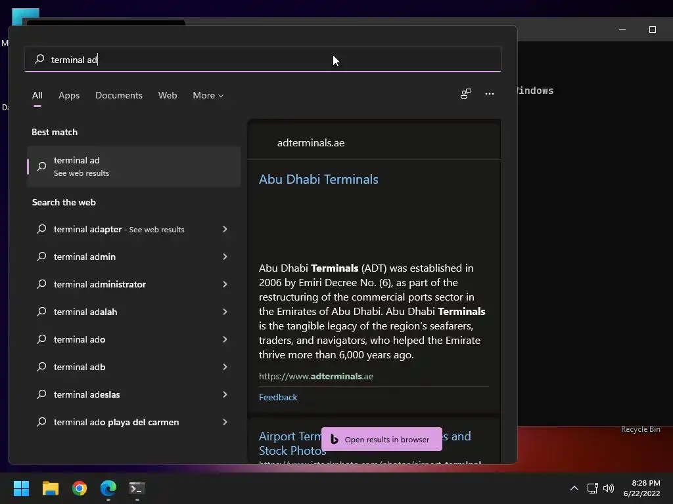Viewport: 673px width, 504px height.
Task: Open the https://www.adterminals.ae URL link
Action: tap(316, 376)
